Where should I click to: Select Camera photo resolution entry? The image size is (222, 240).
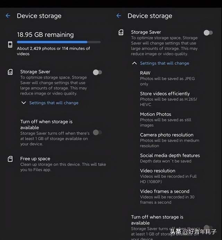point(169,140)
